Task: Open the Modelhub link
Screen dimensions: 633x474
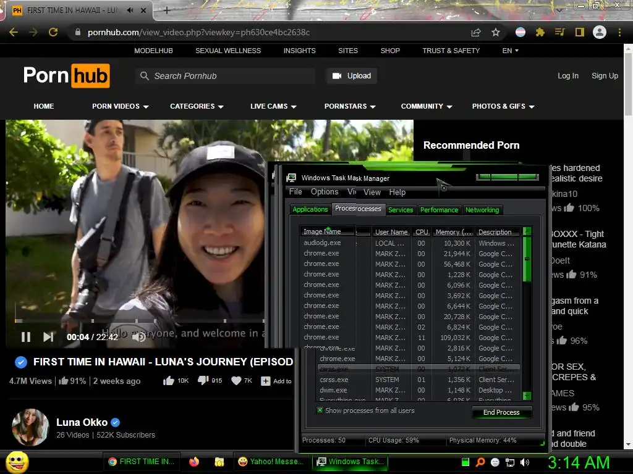Action: tap(153, 51)
